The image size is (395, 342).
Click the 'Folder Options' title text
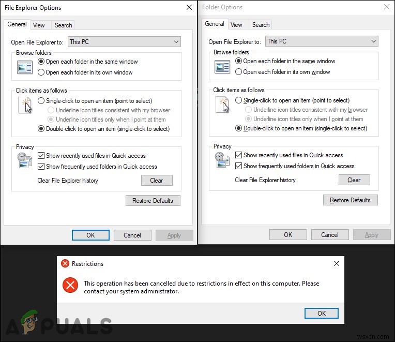pyautogui.click(x=222, y=7)
